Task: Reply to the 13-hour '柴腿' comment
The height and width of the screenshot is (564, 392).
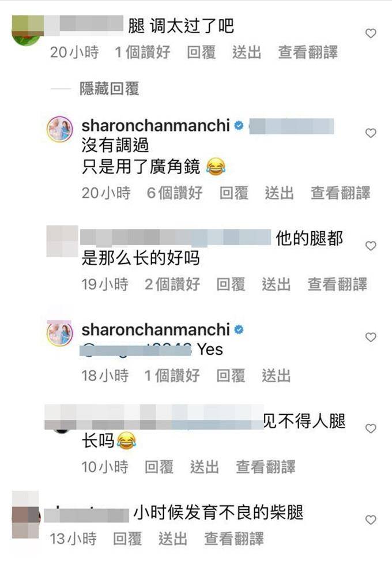Action: (x=127, y=539)
